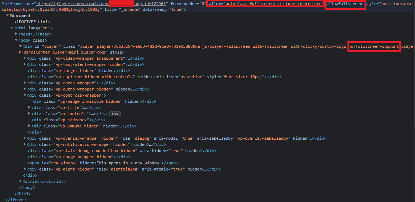Click the closing </iframe> tag
Screen dimensions: 415x202
[16, 200]
